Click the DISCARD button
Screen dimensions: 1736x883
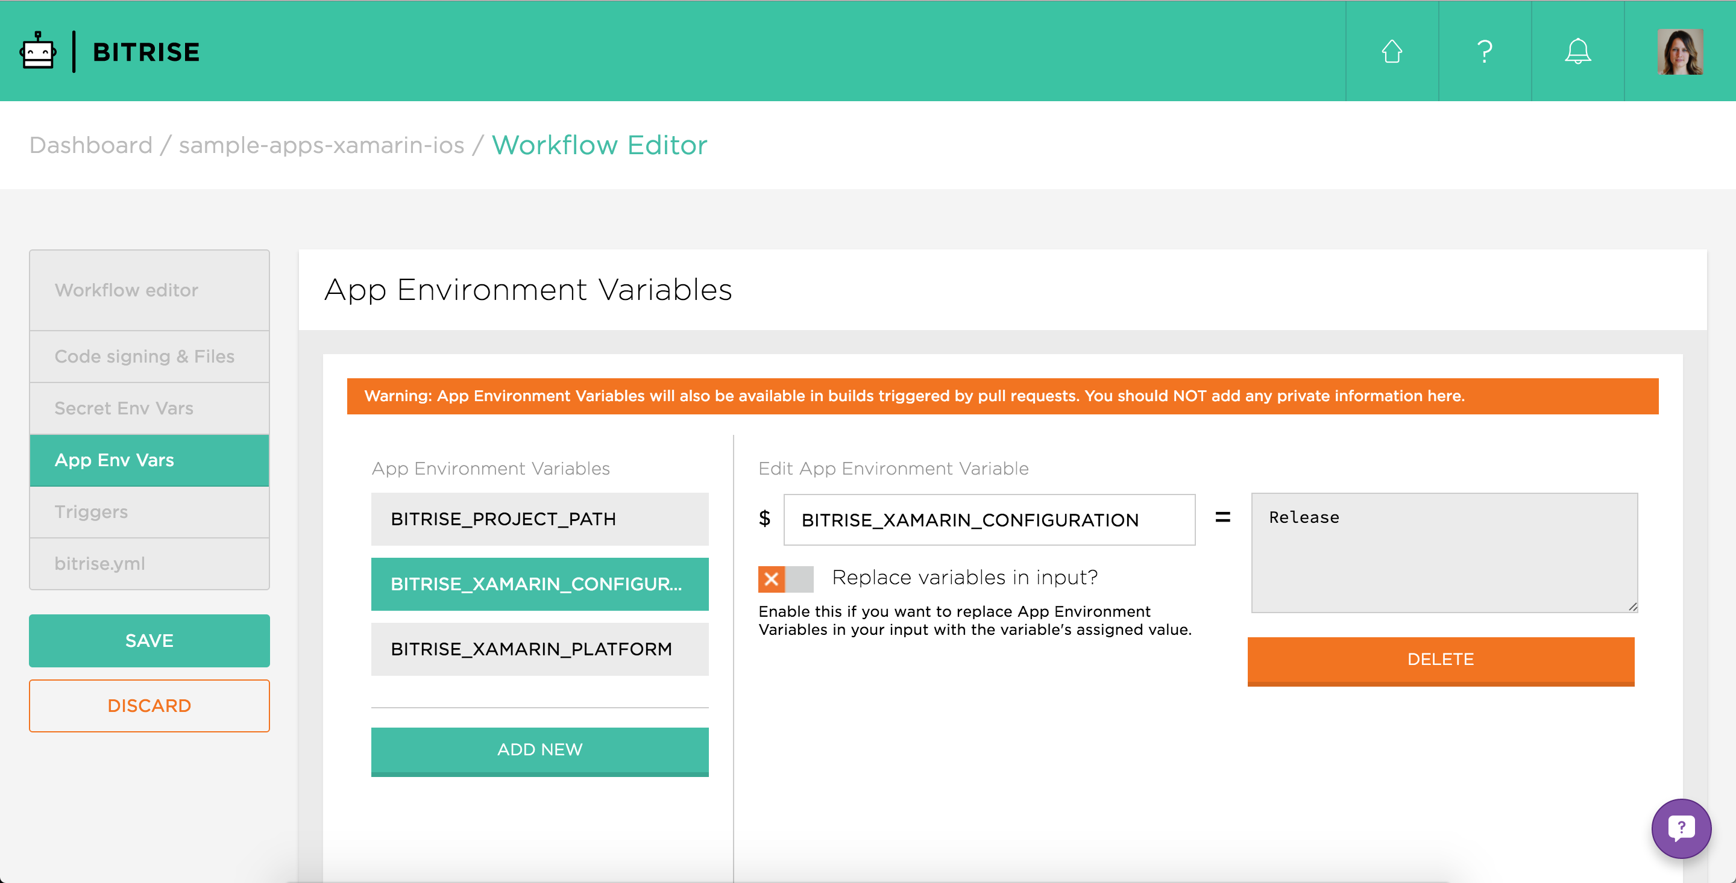149,706
